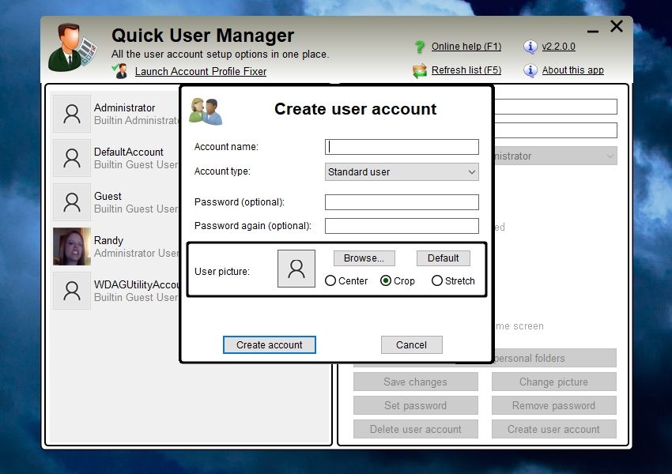The width and height of the screenshot is (672, 474).
Task: Close the Quick User Manager window
Action: 617,27
